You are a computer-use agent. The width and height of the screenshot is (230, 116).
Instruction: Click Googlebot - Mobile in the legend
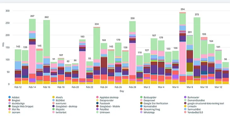point(108,106)
